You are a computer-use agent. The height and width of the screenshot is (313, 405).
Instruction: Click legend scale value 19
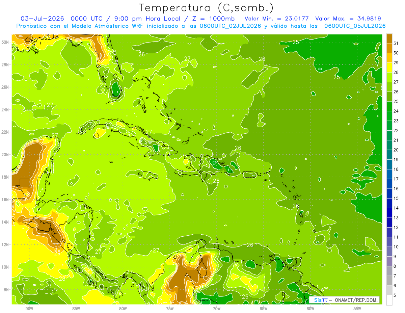point(396,160)
